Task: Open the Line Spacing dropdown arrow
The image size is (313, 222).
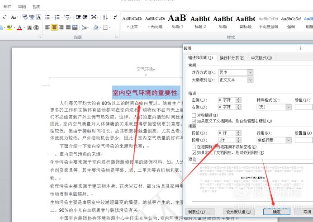Action: (x=88, y=28)
